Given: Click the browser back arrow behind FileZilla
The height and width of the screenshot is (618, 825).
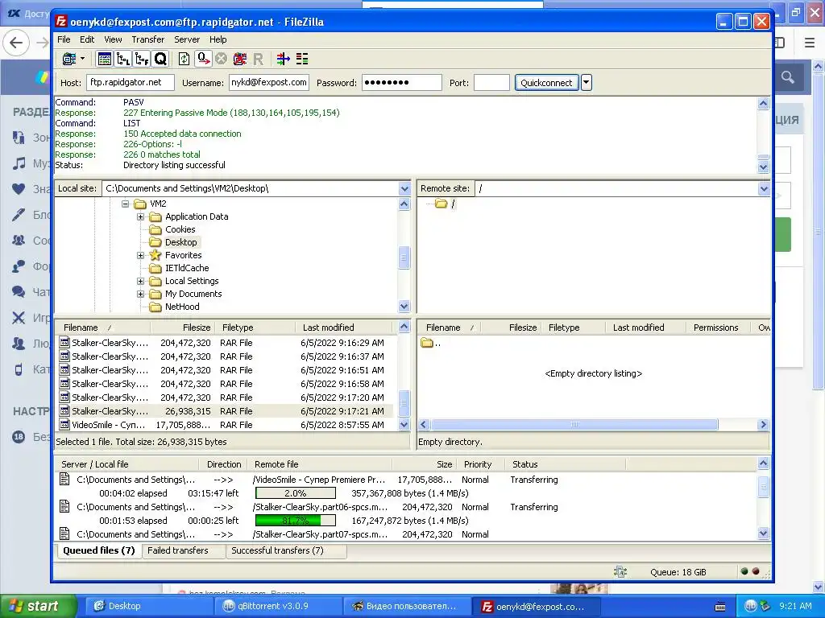Looking at the screenshot, I should point(16,43).
